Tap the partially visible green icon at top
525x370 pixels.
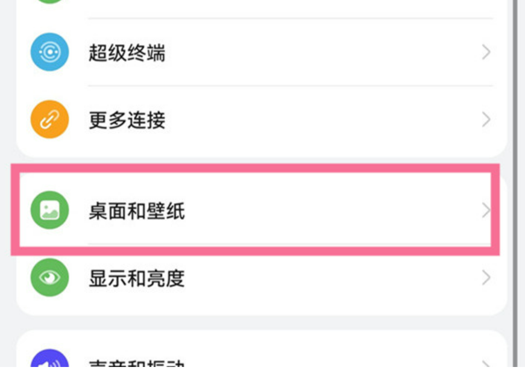coord(49,2)
